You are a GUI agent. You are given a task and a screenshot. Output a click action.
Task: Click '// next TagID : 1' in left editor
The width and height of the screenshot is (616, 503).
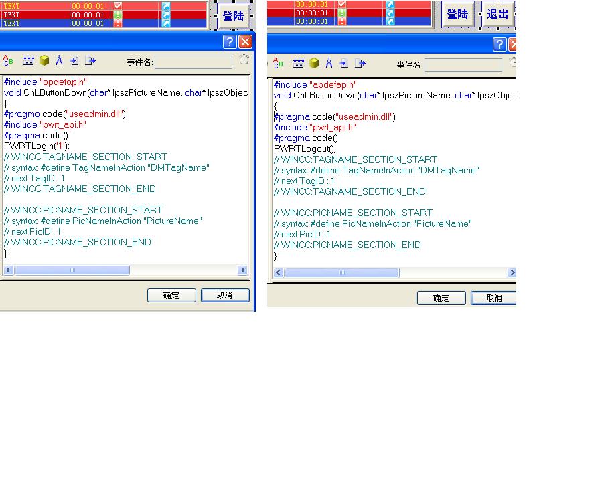(x=34, y=178)
